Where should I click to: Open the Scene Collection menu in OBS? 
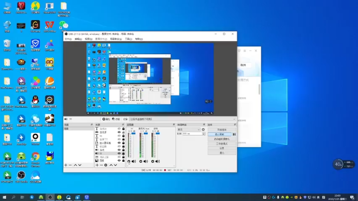click(116, 39)
